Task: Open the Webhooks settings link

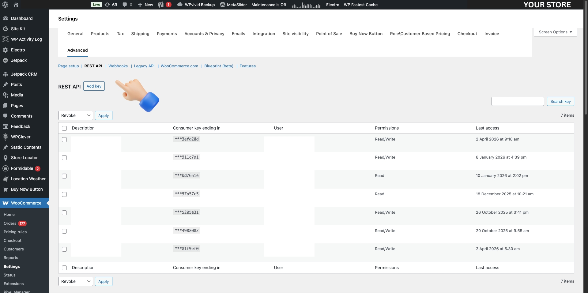Action: (118, 66)
